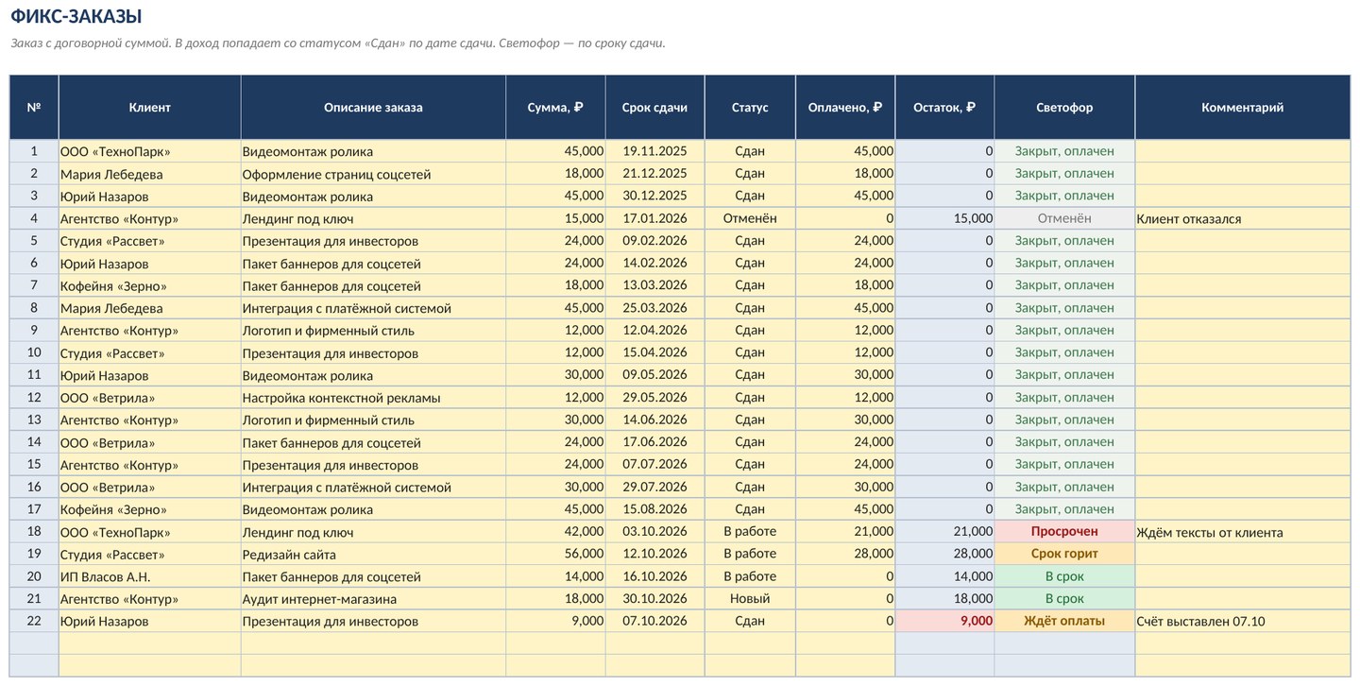Click the date 19.11.2025

tap(654, 151)
